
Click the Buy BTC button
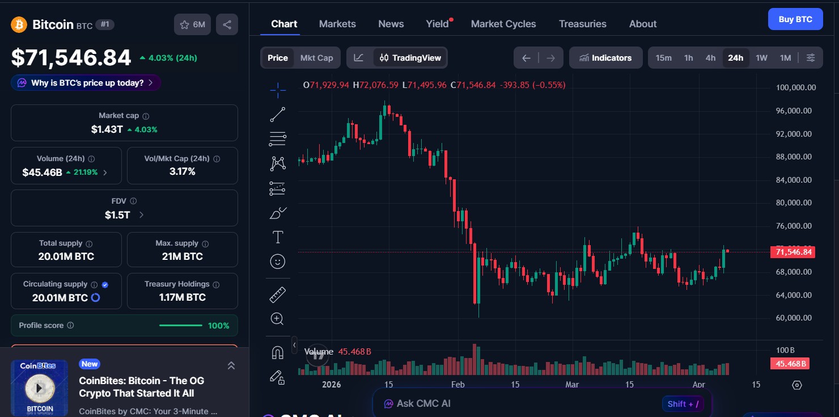pos(795,19)
